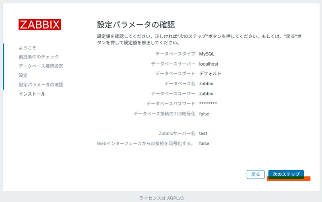Image resolution: width=322 pixels, height=202 pixels.
Task: Click the false value for Webインターフェース encryption
Action: coord(204,144)
